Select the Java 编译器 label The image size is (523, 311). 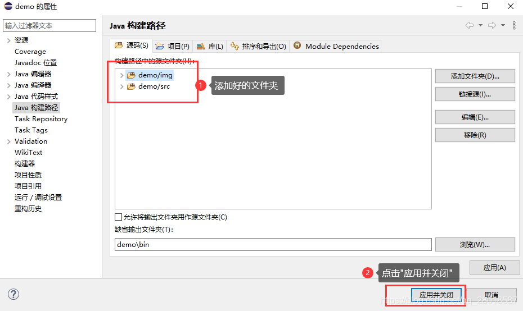(x=33, y=85)
